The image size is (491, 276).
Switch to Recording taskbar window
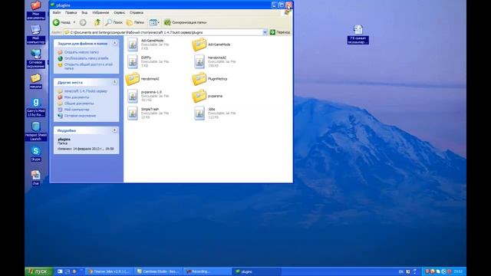[207, 271]
